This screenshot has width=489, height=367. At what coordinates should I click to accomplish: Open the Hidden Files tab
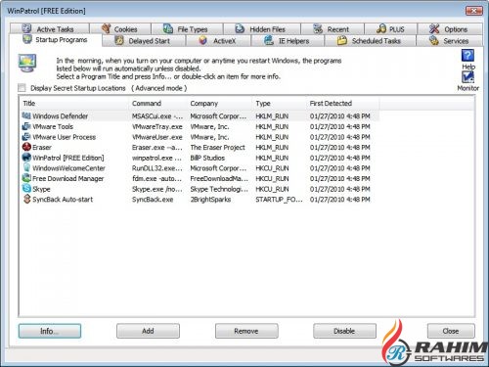pos(262,28)
